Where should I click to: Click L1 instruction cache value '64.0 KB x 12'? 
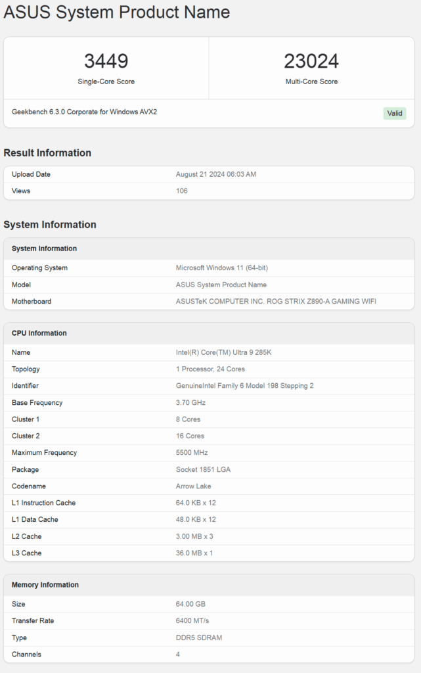pyautogui.click(x=196, y=503)
